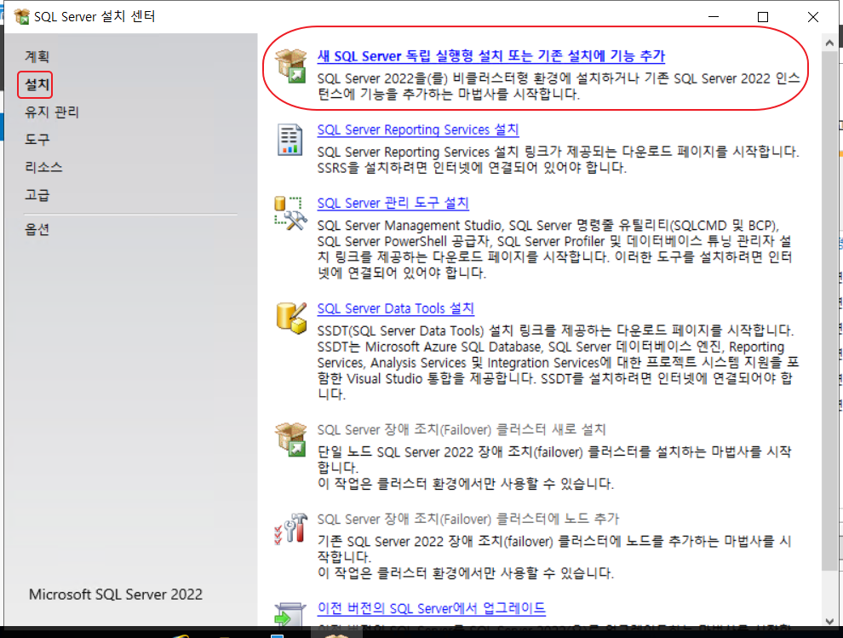Viewport: 843px width, 638px height.
Task: Click the vertical scrollbar up arrow
Action: [829, 43]
